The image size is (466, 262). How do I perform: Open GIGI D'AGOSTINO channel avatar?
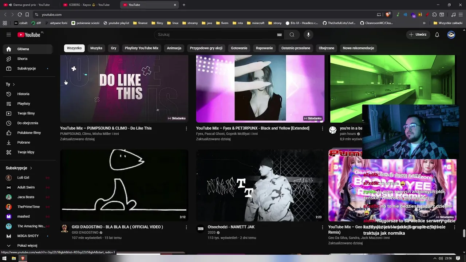[x=64, y=229]
